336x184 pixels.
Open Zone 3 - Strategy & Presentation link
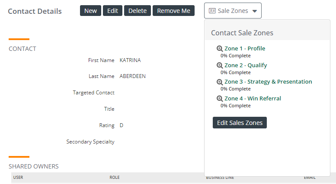coord(268,82)
